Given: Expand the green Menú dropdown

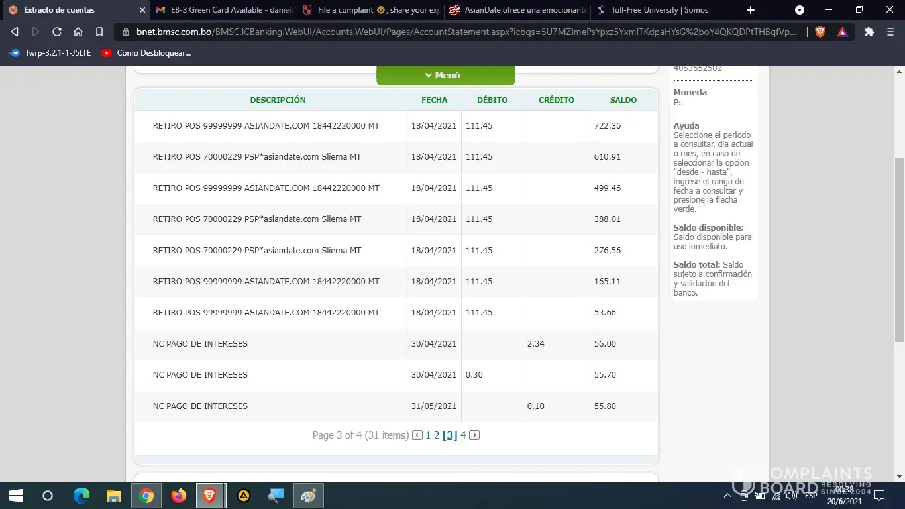Looking at the screenshot, I should click(445, 76).
